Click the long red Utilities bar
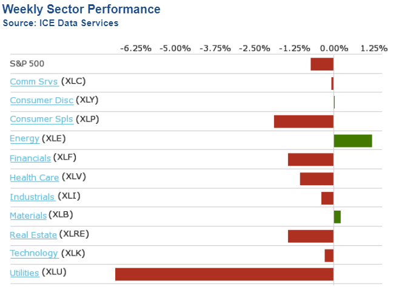This screenshot has width=393, height=289. 224,274
